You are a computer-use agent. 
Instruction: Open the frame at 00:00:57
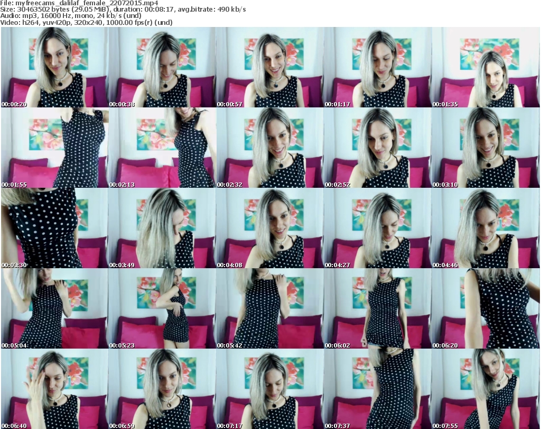[270, 67]
